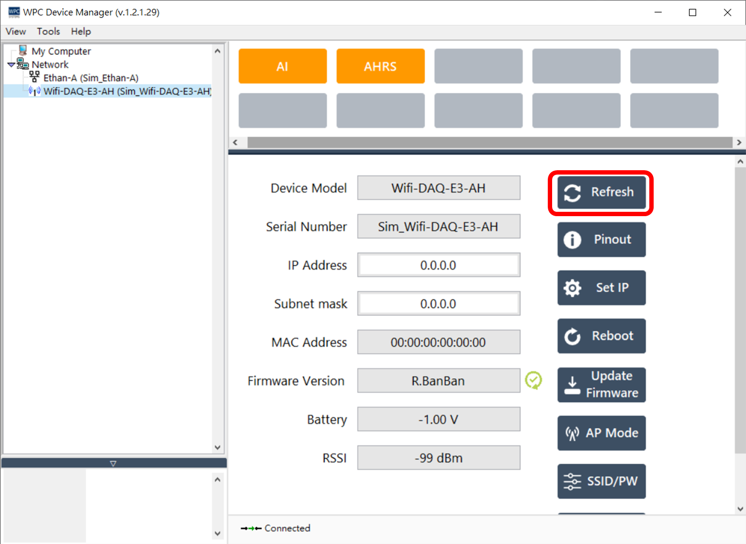Open the Tools menu

[48, 31]
